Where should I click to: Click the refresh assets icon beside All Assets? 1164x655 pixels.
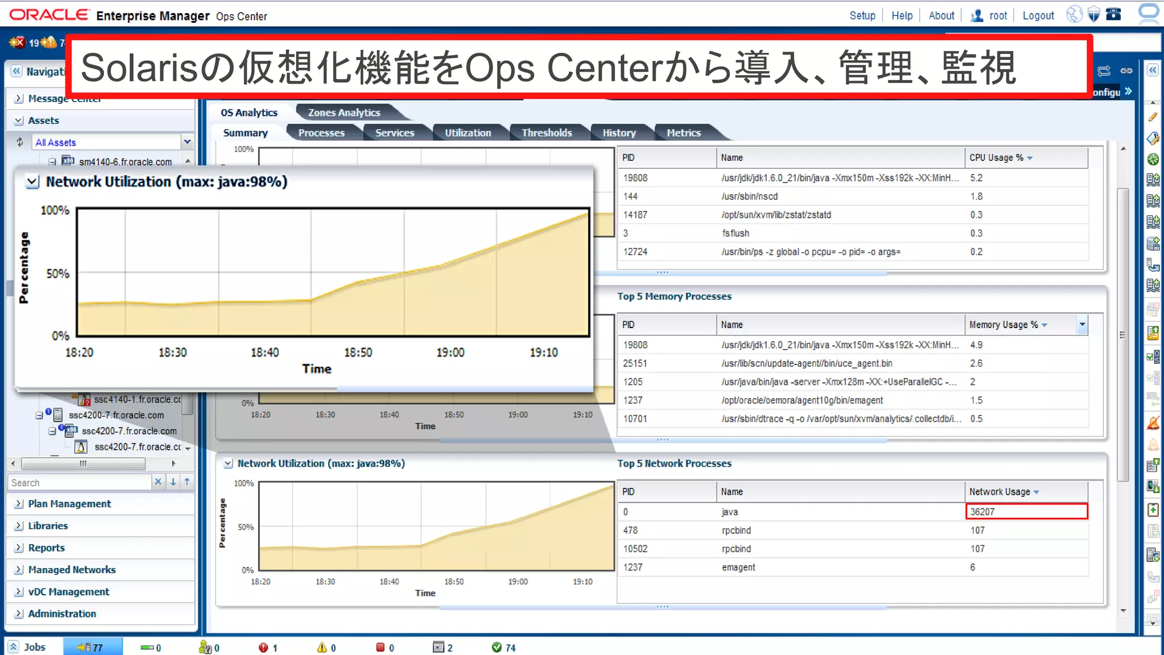pyautogui.click(x=20, y=142)
